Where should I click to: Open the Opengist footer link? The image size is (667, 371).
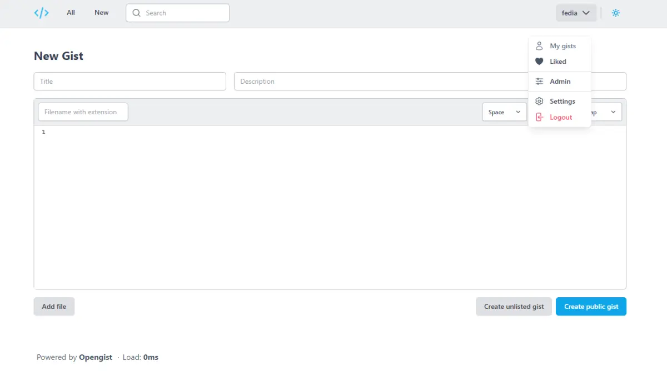pyautogui.click(x=96, y=358)
